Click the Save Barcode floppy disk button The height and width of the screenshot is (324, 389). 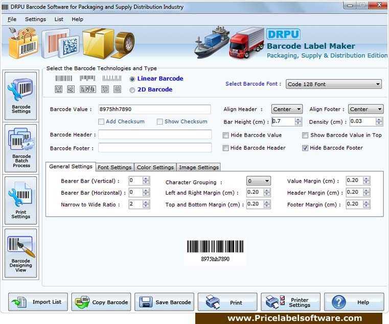click(164, 302)
